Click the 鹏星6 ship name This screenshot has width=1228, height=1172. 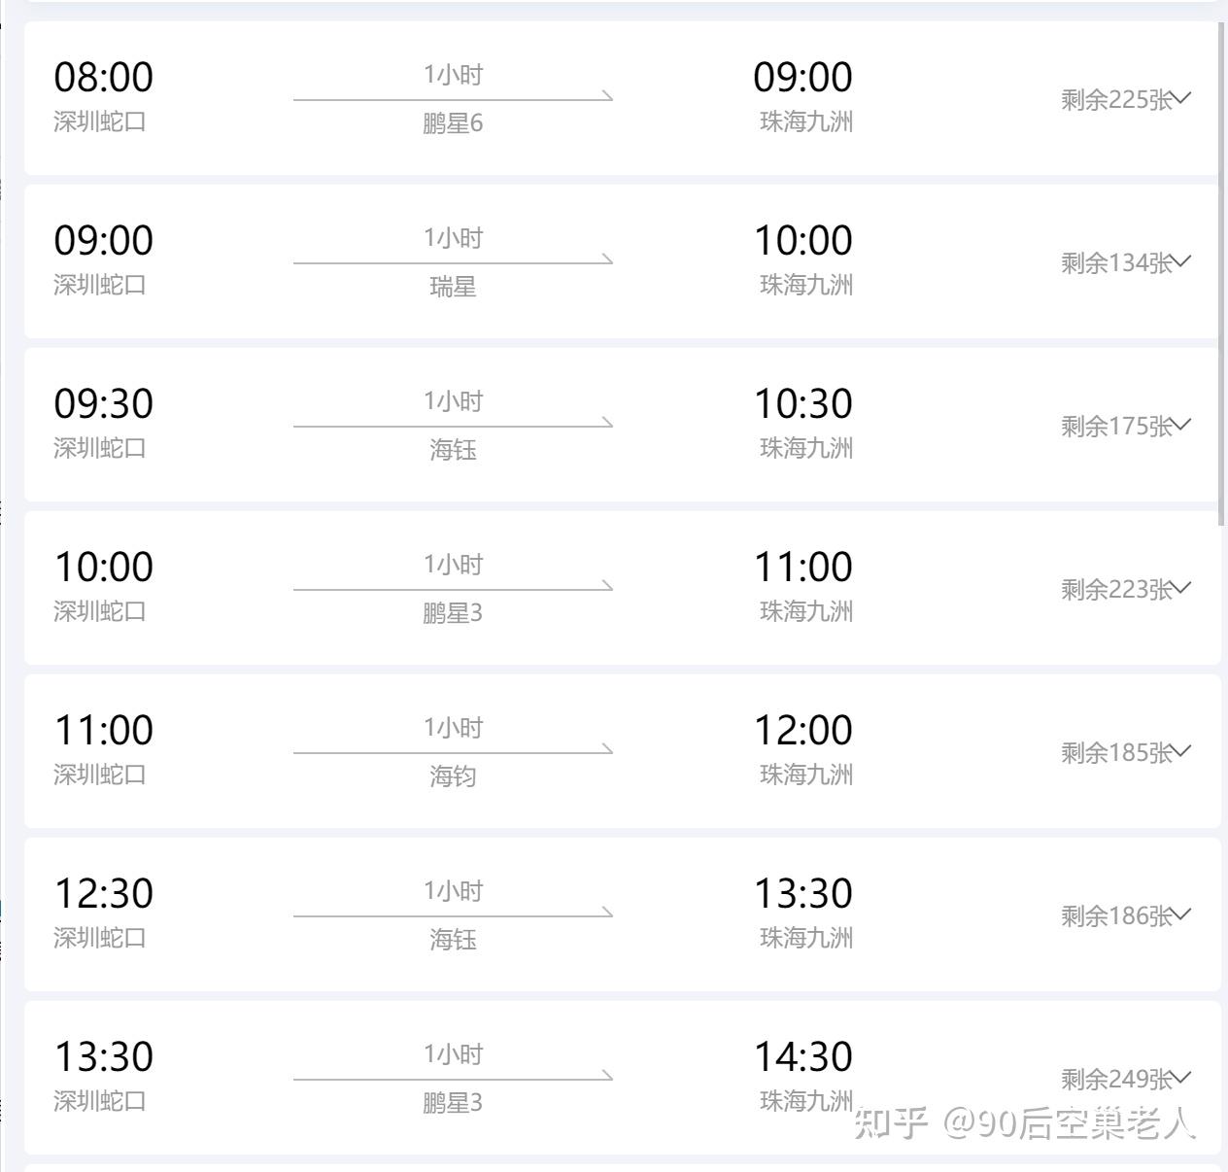[453, 124]
